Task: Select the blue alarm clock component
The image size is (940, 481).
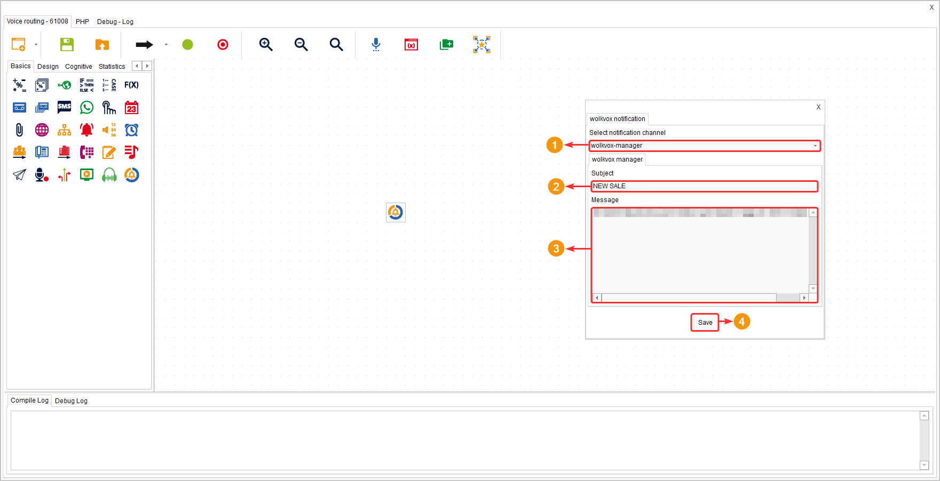Action: [x=131, y=130]
